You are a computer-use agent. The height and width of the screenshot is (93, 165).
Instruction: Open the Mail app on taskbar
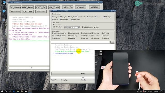[26, 91]
